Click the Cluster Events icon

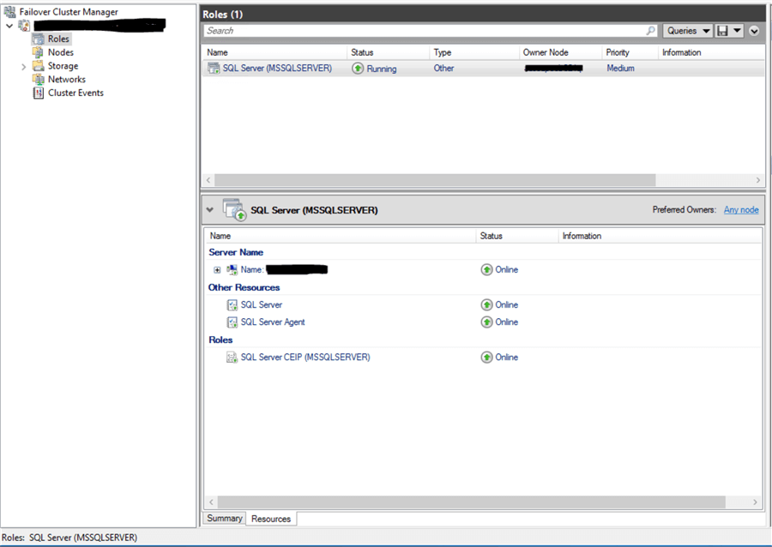coord(38,93)
